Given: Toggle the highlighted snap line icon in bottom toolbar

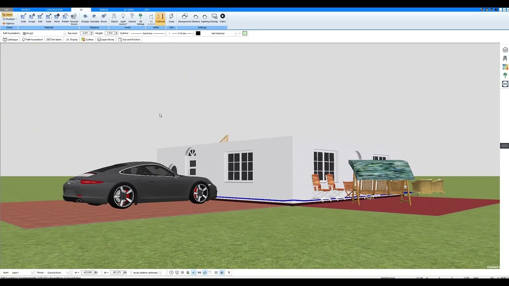Looking at the screenshot, I should click(194, 272).
